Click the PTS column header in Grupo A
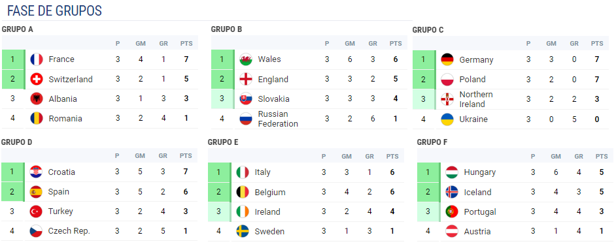Viewport: 616px width, 250px height. (186, 44)
